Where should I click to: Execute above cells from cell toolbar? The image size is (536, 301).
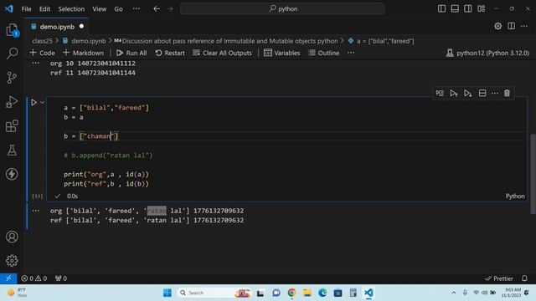(x=454, y=93)
